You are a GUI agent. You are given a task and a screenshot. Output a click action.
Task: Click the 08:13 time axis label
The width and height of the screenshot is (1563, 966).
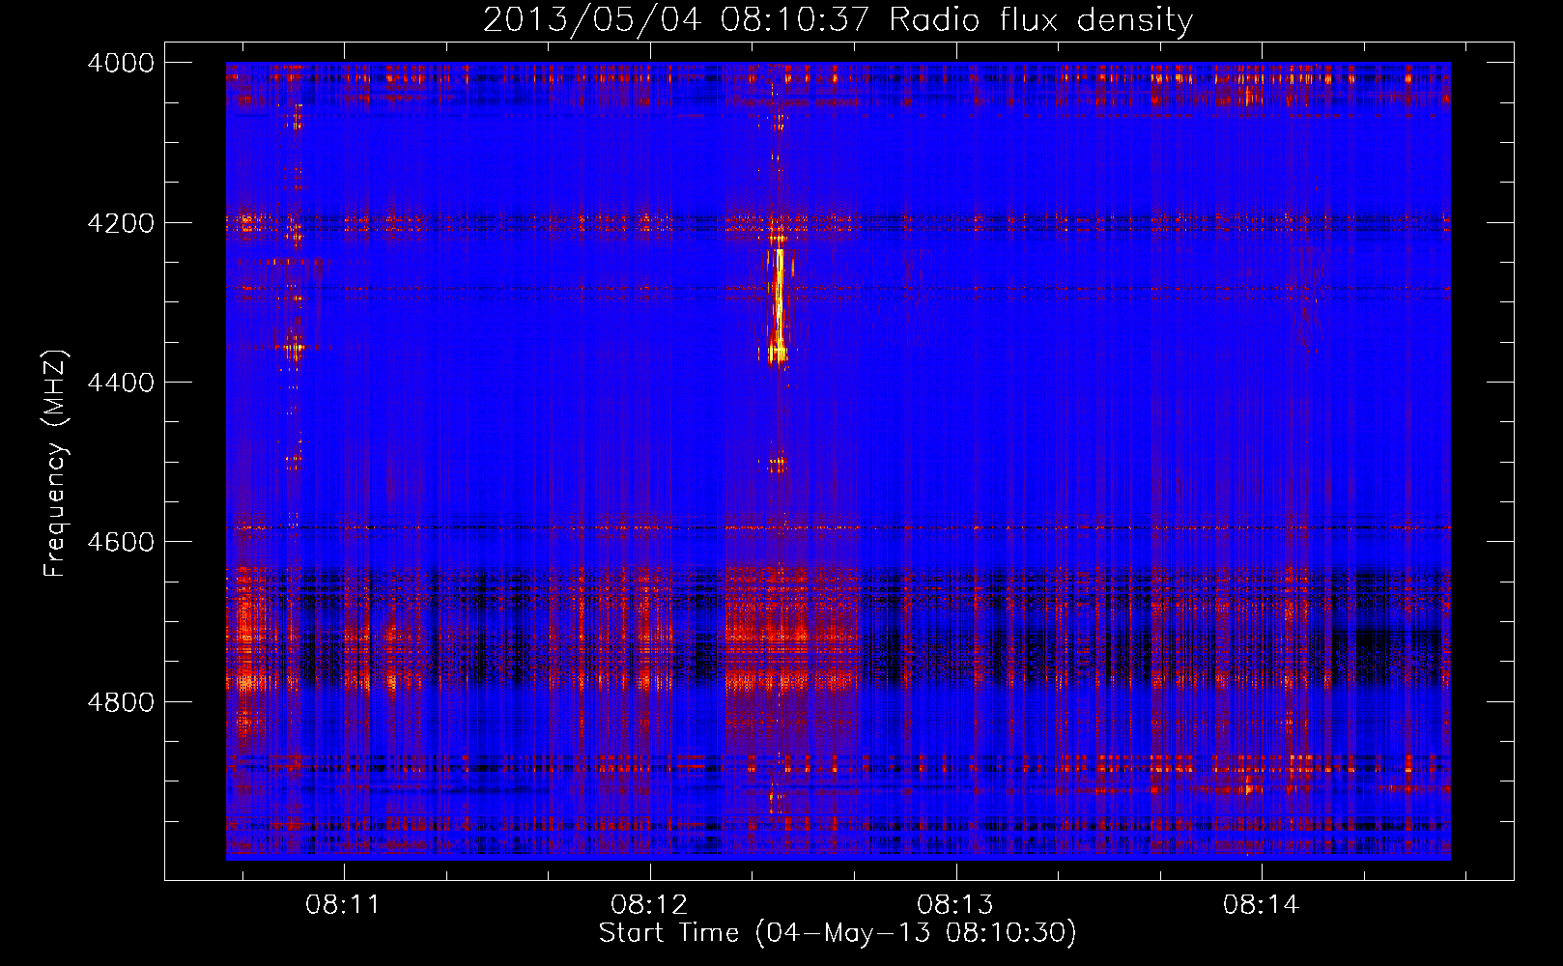pyautogui.click(x=955, y=905)
